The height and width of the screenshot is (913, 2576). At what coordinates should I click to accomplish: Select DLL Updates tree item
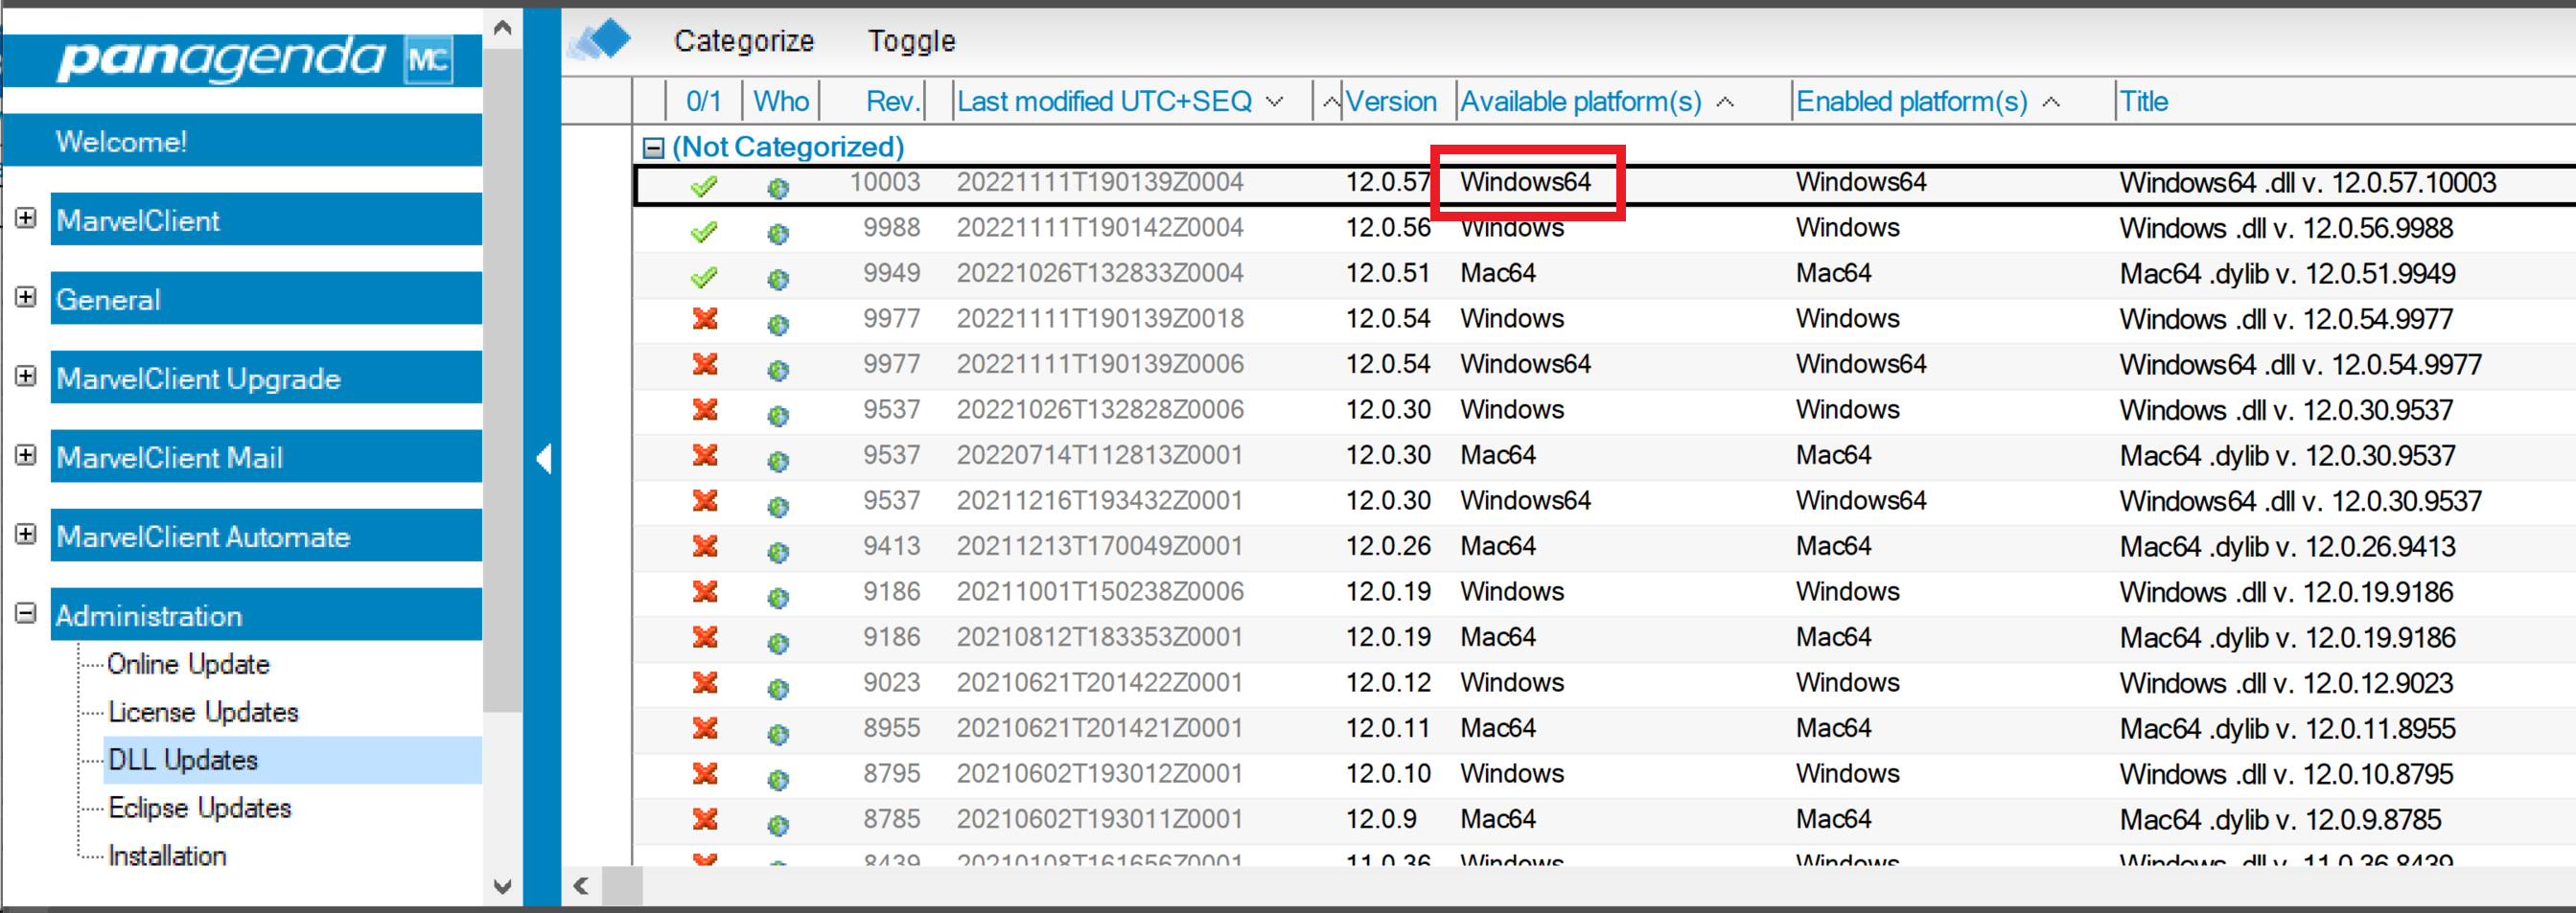click(x=183, y=760)
